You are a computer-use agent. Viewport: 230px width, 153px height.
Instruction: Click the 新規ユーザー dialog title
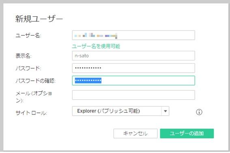click(39, 19)
